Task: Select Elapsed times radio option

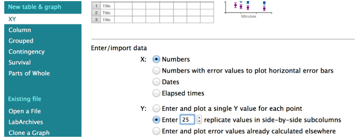Action: (156, 93)
